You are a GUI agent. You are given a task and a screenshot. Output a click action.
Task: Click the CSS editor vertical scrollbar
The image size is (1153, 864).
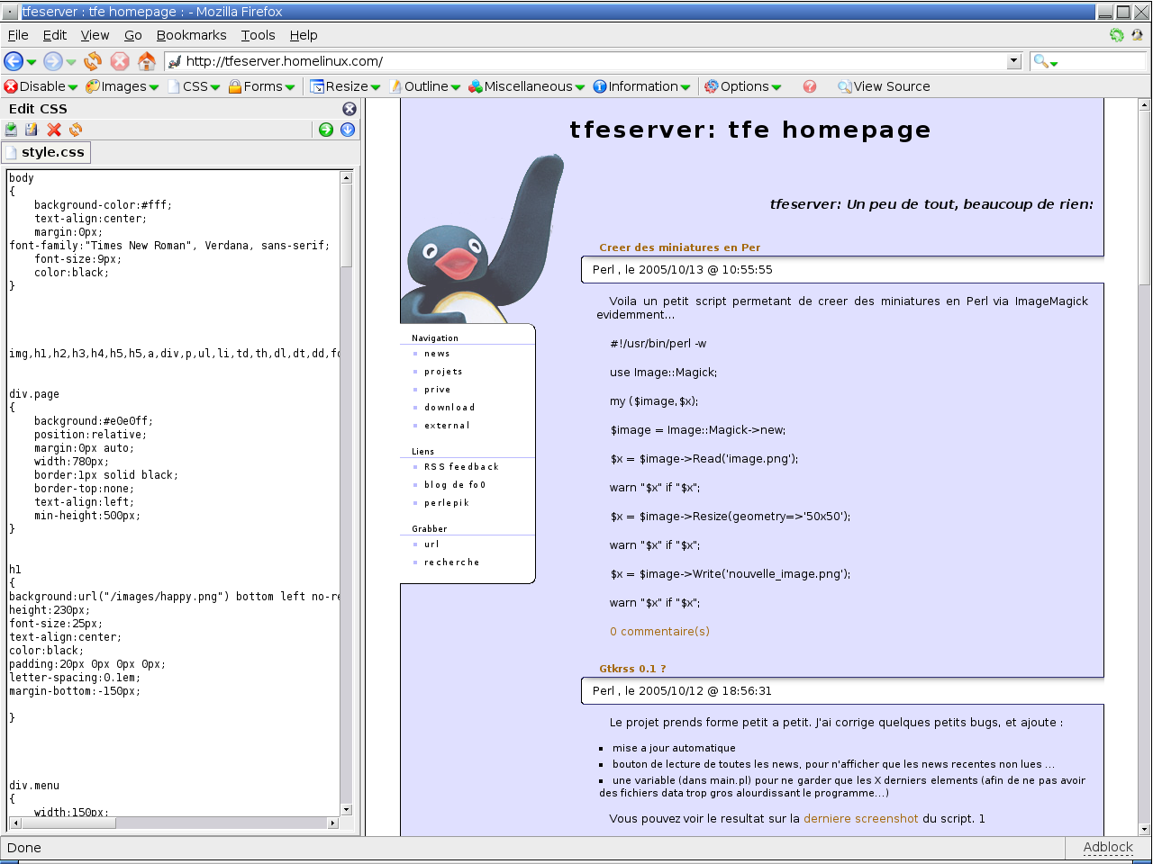347,493
